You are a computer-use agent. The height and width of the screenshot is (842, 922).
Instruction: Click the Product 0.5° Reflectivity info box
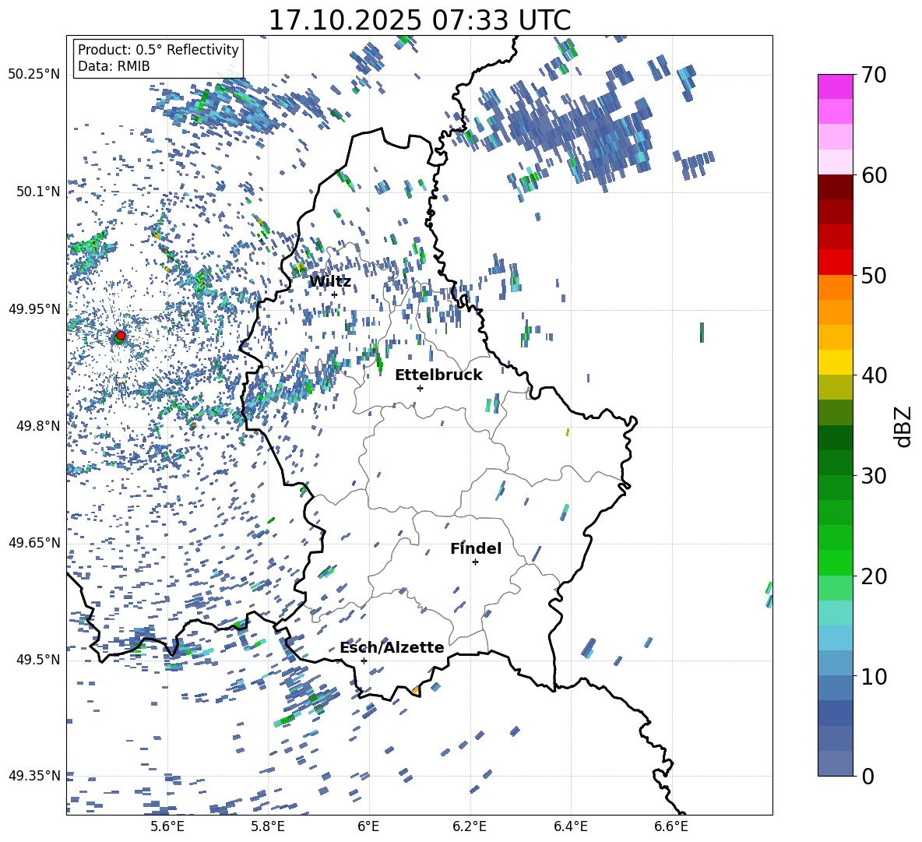point(158,58)
